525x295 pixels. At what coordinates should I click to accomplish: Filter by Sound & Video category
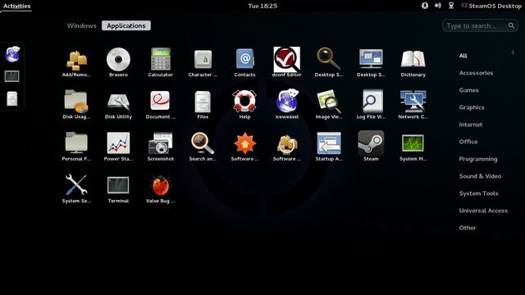[481, 176]
